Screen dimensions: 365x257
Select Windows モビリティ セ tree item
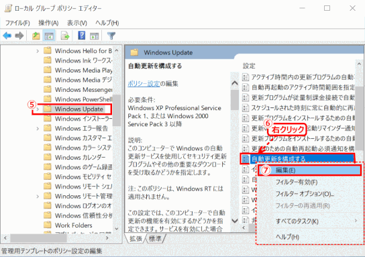click(x=83, y=176)
